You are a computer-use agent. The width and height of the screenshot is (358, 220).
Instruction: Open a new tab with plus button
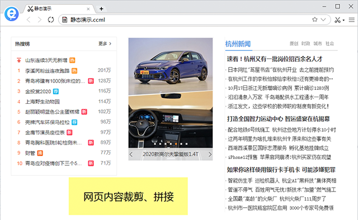pyautogui.click(x=101, y=9)
